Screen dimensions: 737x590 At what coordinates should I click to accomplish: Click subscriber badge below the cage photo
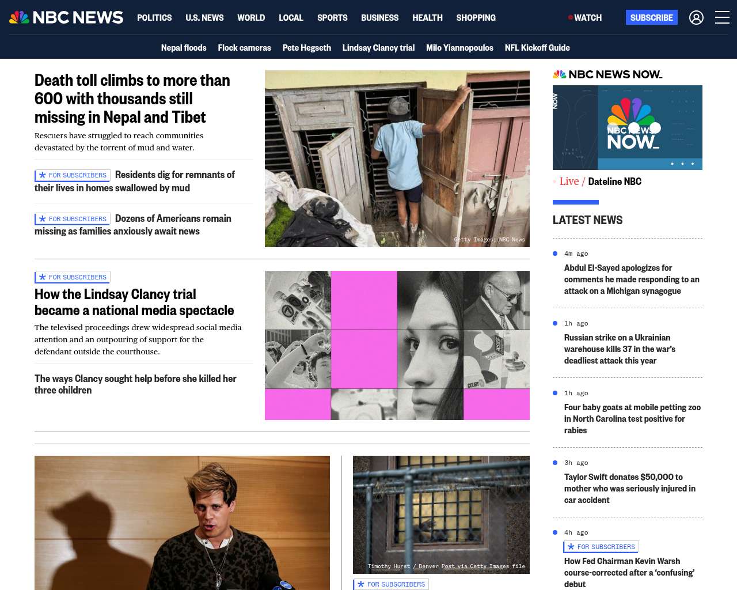[x=391, y=584]
